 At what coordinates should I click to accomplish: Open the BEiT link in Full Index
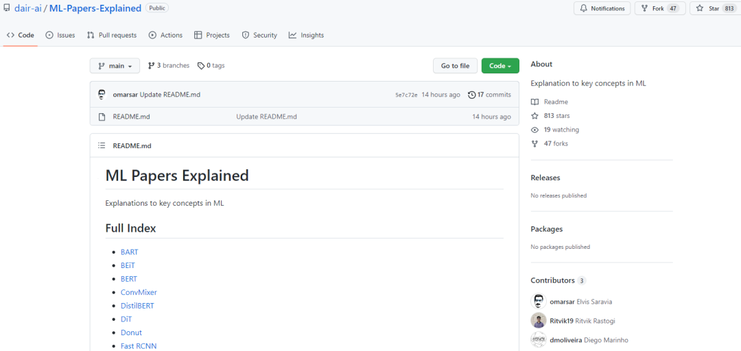tap(128, 265)
